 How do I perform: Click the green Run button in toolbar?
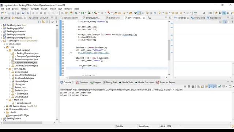[83, 13]
